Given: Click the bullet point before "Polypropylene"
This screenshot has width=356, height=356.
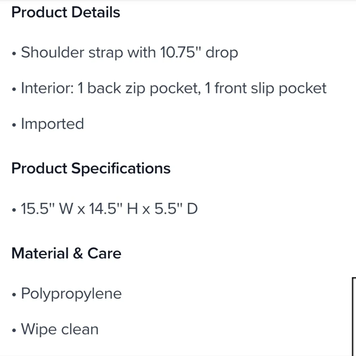Looking at the screenshot, I should pyautogui.click(x=14, y=295).
